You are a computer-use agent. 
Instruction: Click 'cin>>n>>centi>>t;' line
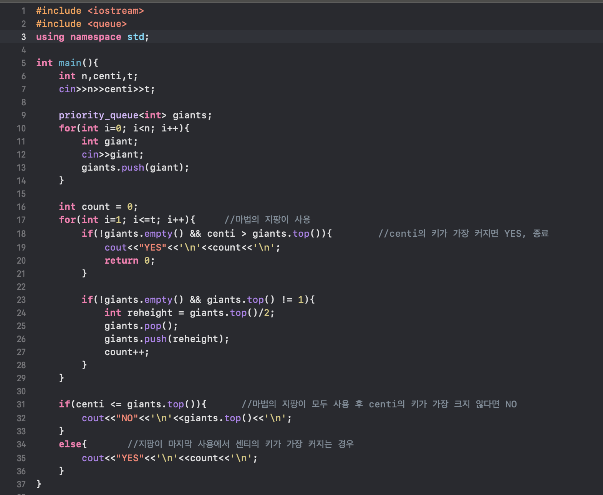point(107,89)
